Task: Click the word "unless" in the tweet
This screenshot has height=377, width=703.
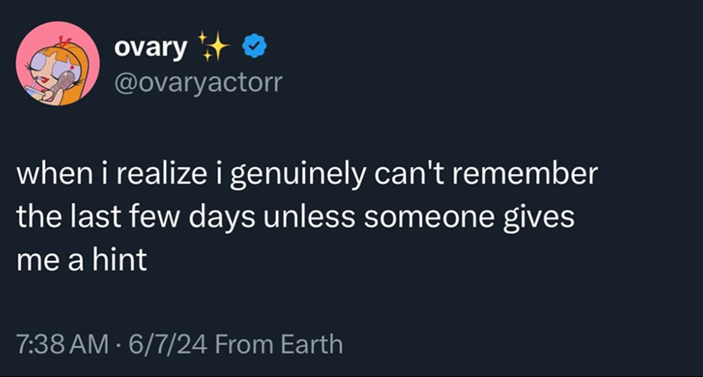Action: 315,216
